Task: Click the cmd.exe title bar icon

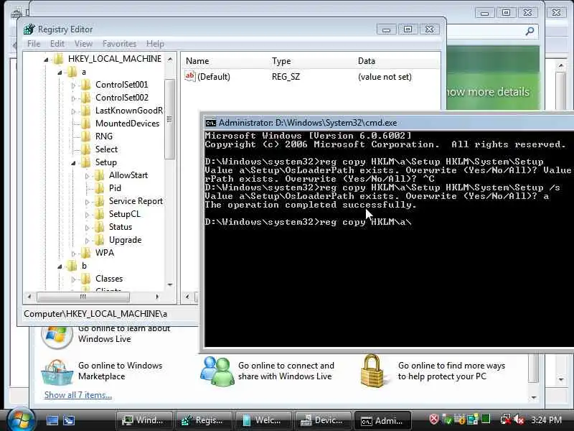Action: (x=210, y=123)
